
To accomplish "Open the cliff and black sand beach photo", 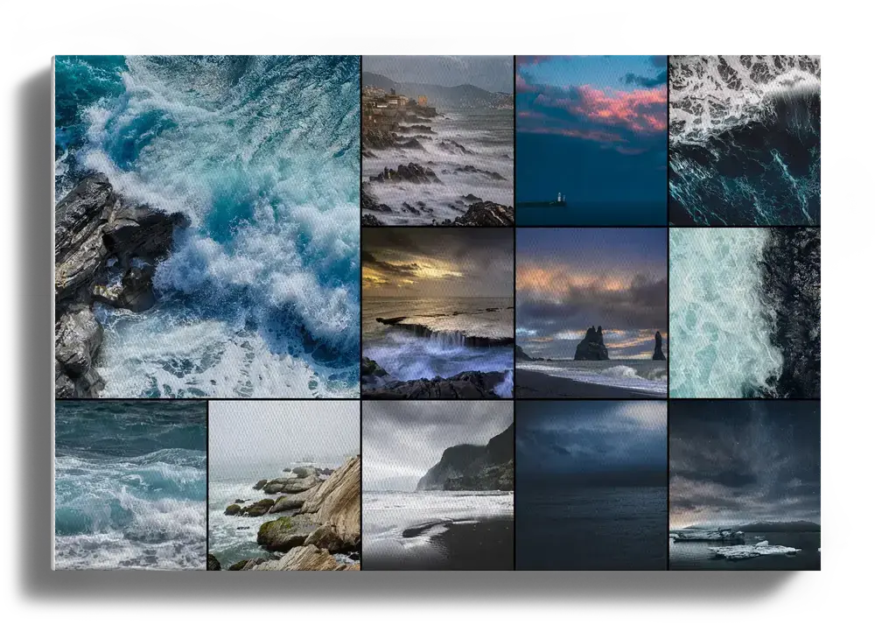I will (437, 486).
